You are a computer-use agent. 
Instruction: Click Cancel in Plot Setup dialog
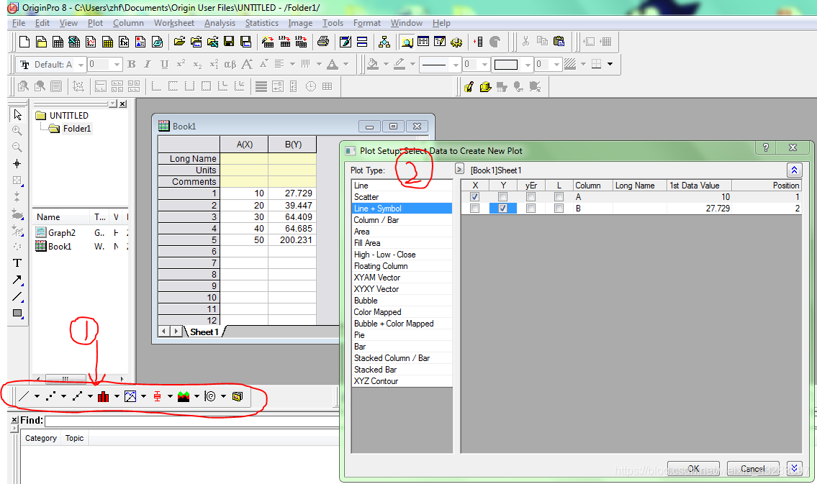point(753,468)
